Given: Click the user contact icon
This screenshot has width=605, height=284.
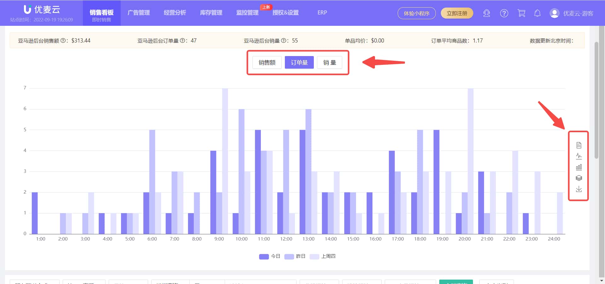Looking at the screenshot, I should coord(487,14).
